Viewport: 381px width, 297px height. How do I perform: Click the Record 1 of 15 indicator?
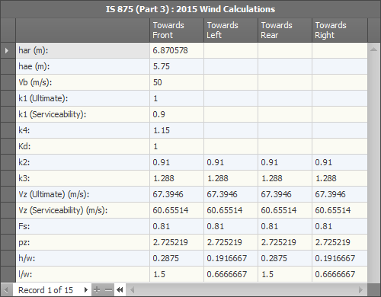46,290
